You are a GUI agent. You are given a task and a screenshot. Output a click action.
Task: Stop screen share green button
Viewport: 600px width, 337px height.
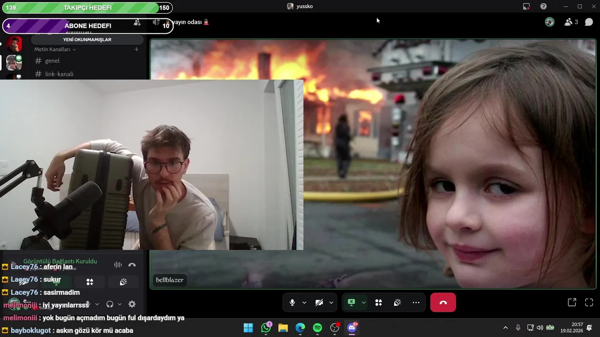[352, 303]
